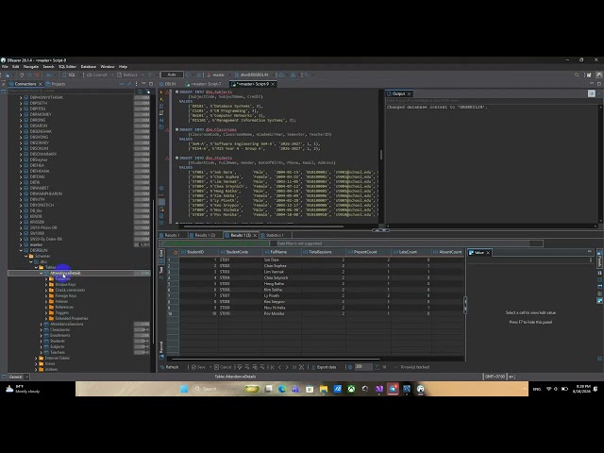Switch to the <master> Script-7 tab
The image size is (604, 453).
[204, 84]
